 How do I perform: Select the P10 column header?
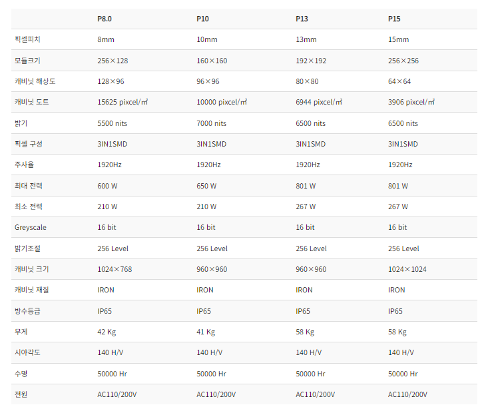click(202, 19)
